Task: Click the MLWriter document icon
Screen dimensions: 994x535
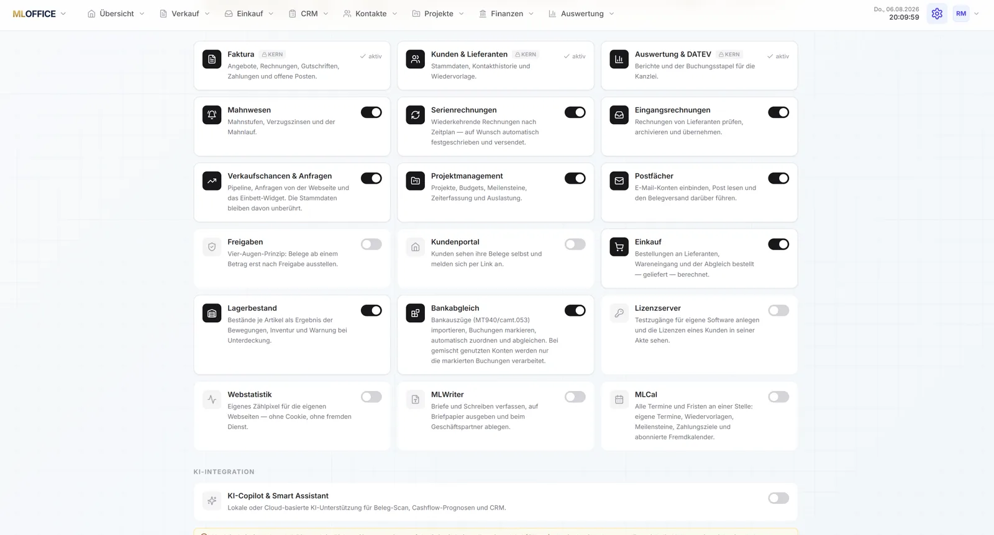Action: pyautogui.click(x=416, y=399)
